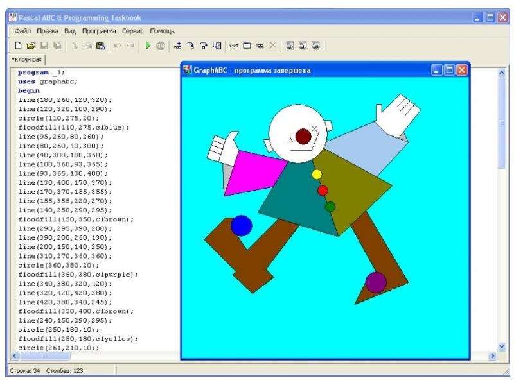514x385 pixels.
Task: Click the add breakpoint icon
Action: tap(178, 46)
